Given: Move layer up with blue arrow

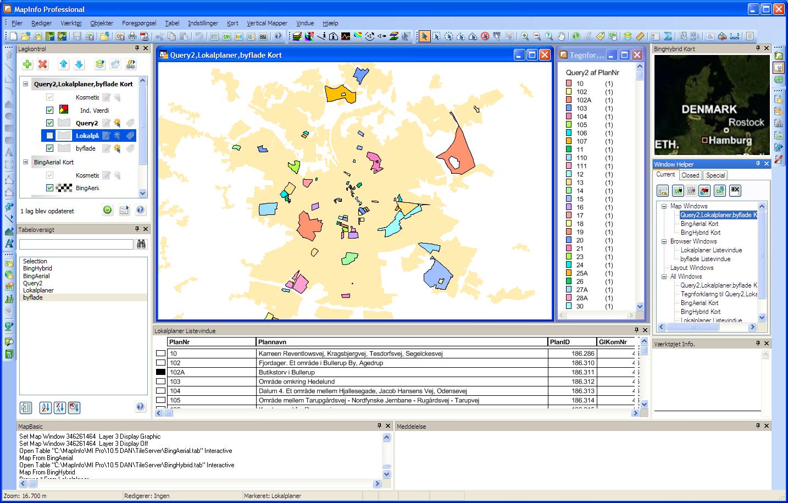Looking at the screenshot, I should point(64,64).
